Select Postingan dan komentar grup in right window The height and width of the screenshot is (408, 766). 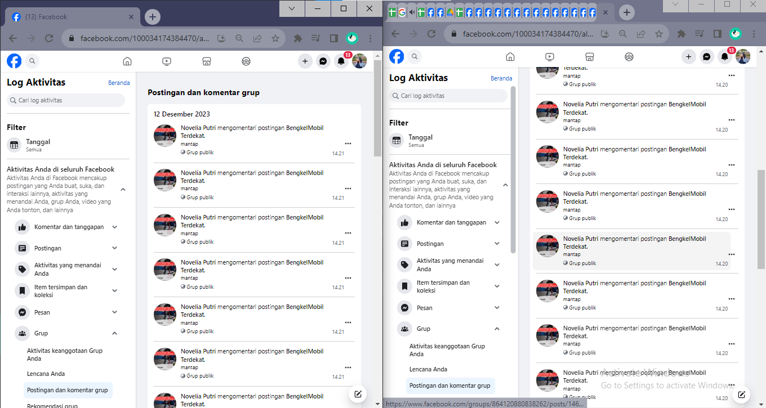click(x=450, y=385)
